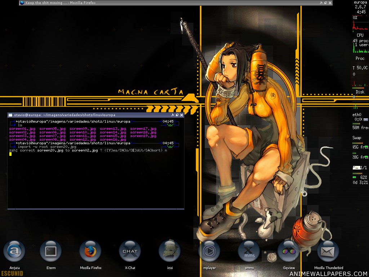Select screen15.jpg in terminal listing
The image size is (369, 277).
[113, 136]
